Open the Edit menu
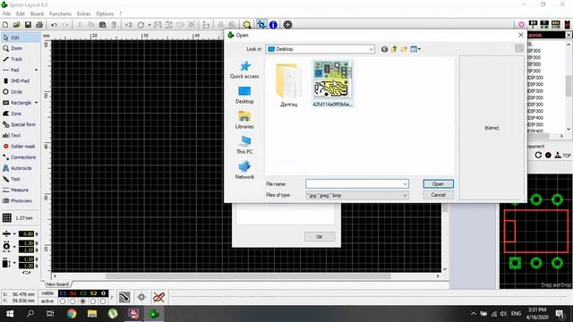 [x=21, y=13]
